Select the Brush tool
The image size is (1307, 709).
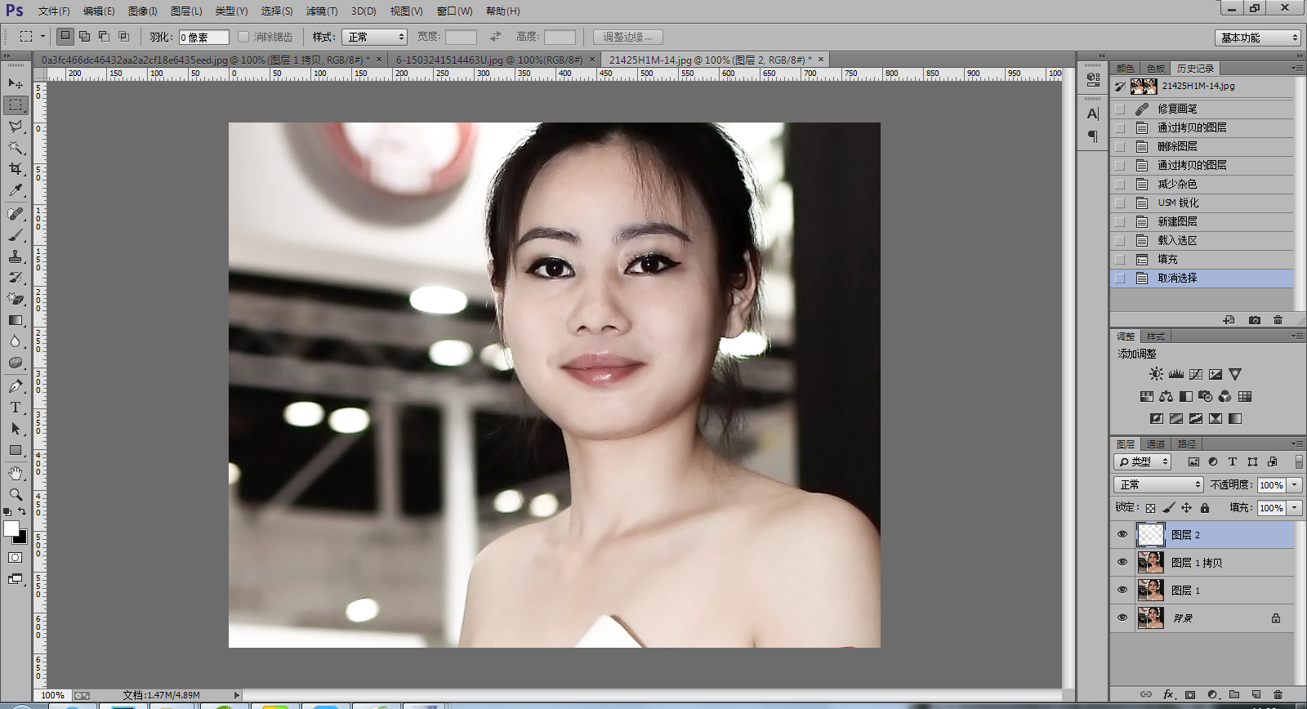tap(16, 235)
